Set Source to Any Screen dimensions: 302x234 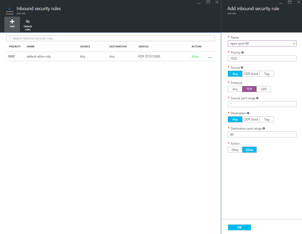[x=235, y=74]
